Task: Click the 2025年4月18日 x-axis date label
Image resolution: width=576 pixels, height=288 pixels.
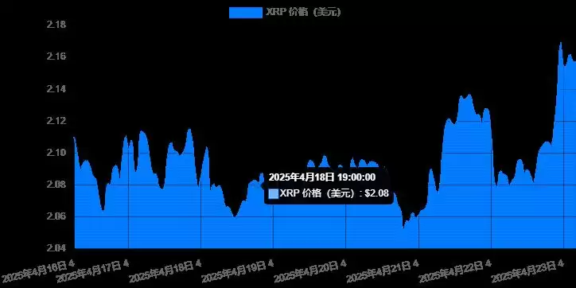Action: coord(165,272)
